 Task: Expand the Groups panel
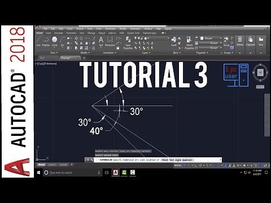pos(229,52)
